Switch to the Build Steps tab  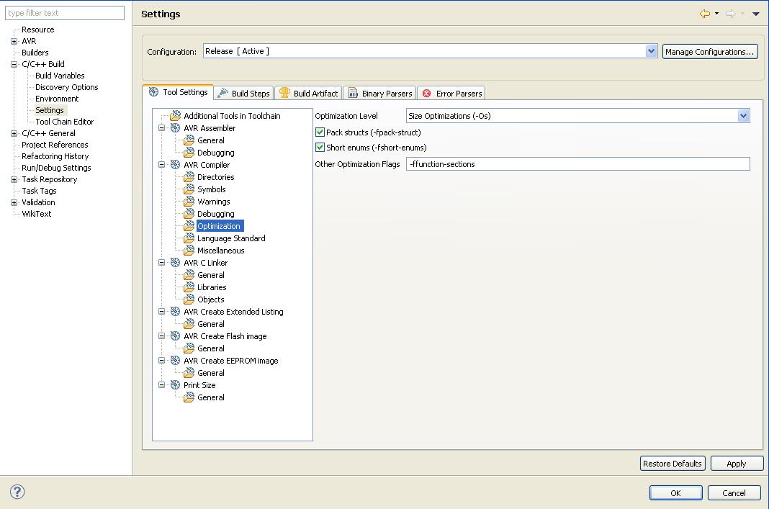[x=243, y=94]
